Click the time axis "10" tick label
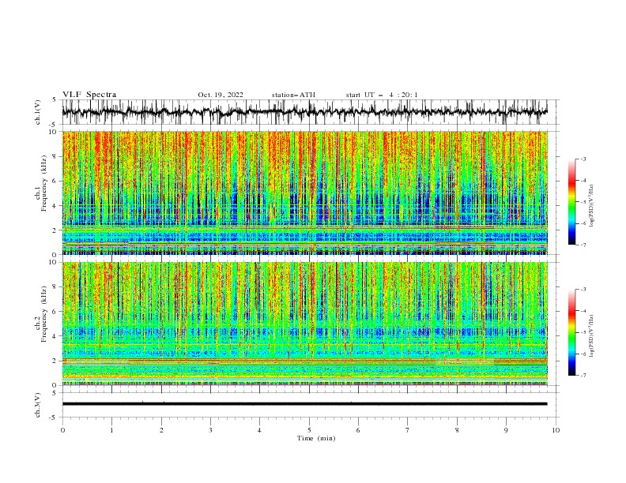 556,430
